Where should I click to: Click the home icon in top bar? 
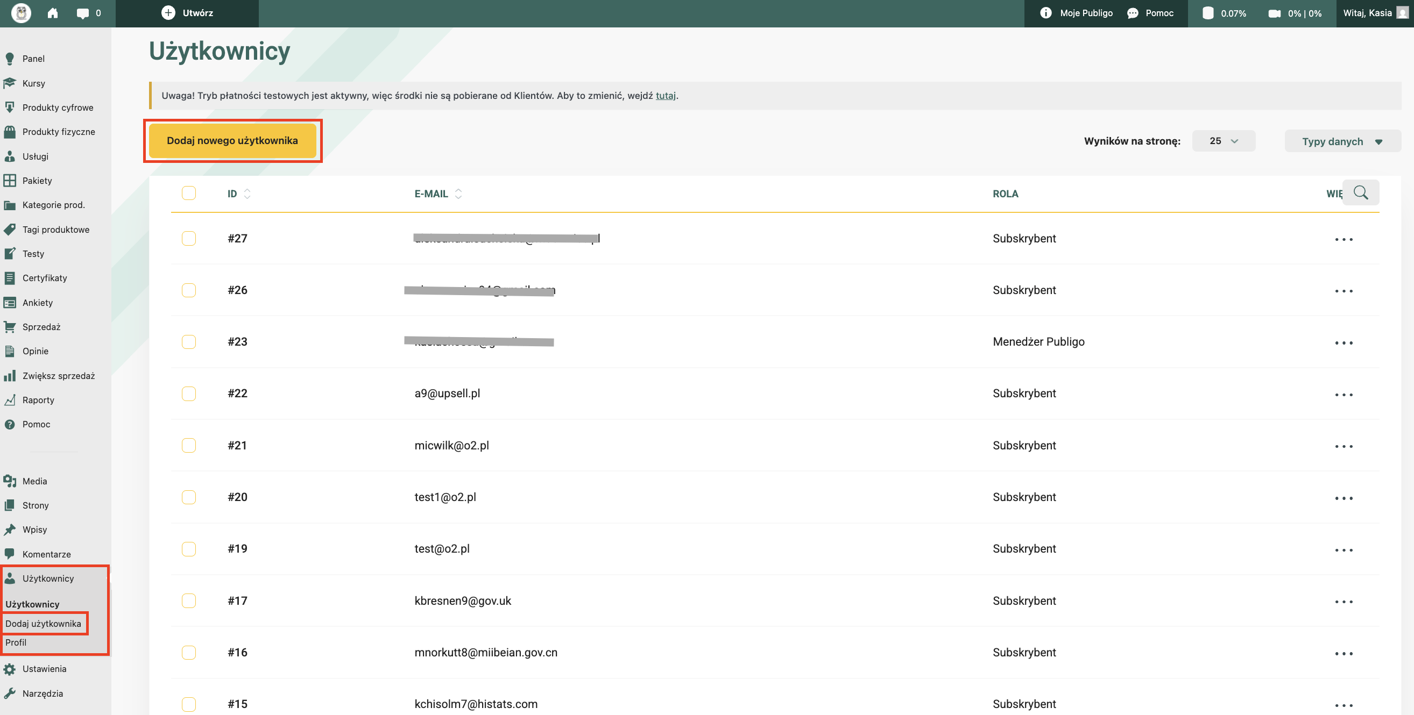coord(53,13)
